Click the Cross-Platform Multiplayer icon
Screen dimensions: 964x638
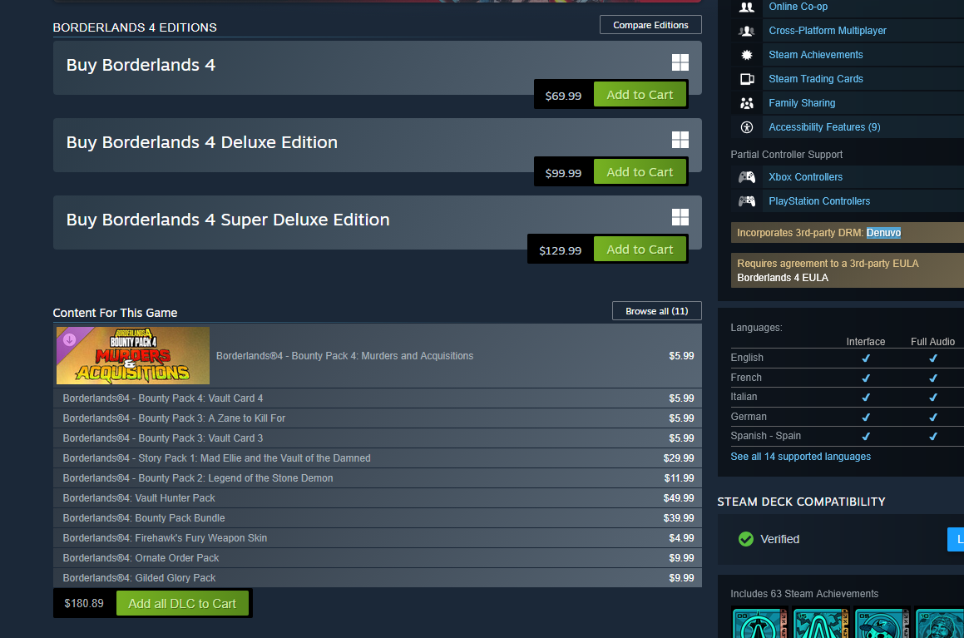pyautogui.click(x=746, y=31)
